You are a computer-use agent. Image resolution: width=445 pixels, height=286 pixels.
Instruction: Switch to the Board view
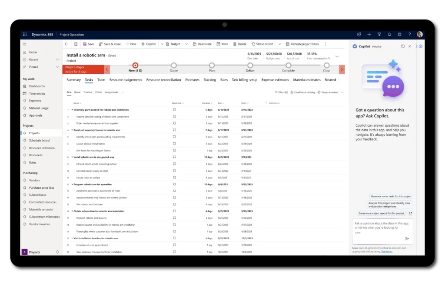[x=77, y=92]
